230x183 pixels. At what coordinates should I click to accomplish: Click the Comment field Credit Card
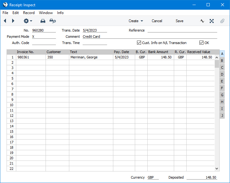[150, 37]
